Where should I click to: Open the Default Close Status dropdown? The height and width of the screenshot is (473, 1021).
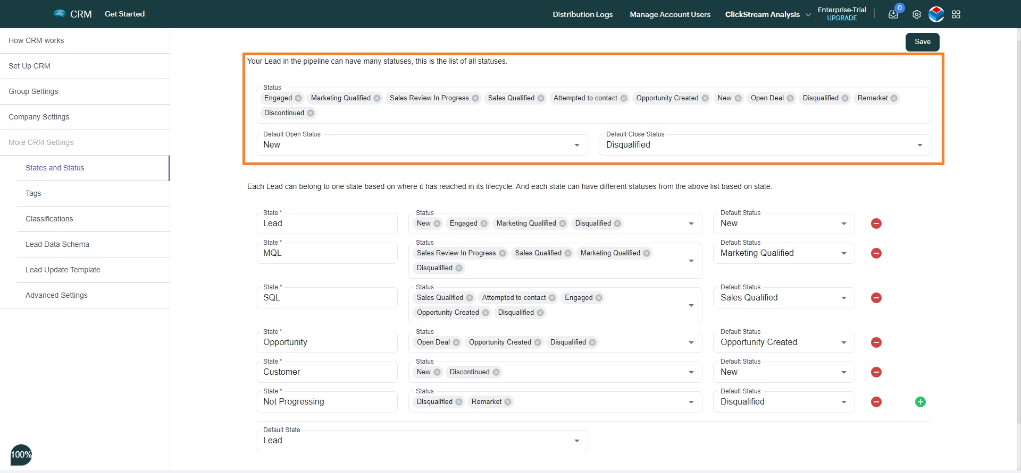[x=765, y=145]
